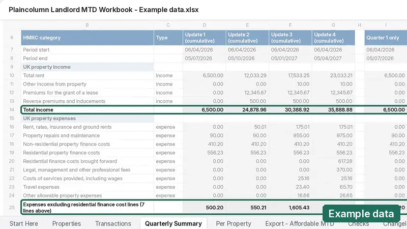Select Premiums for the grant of a lease
This screenshot has width=407, height=229.
(87, 93)
